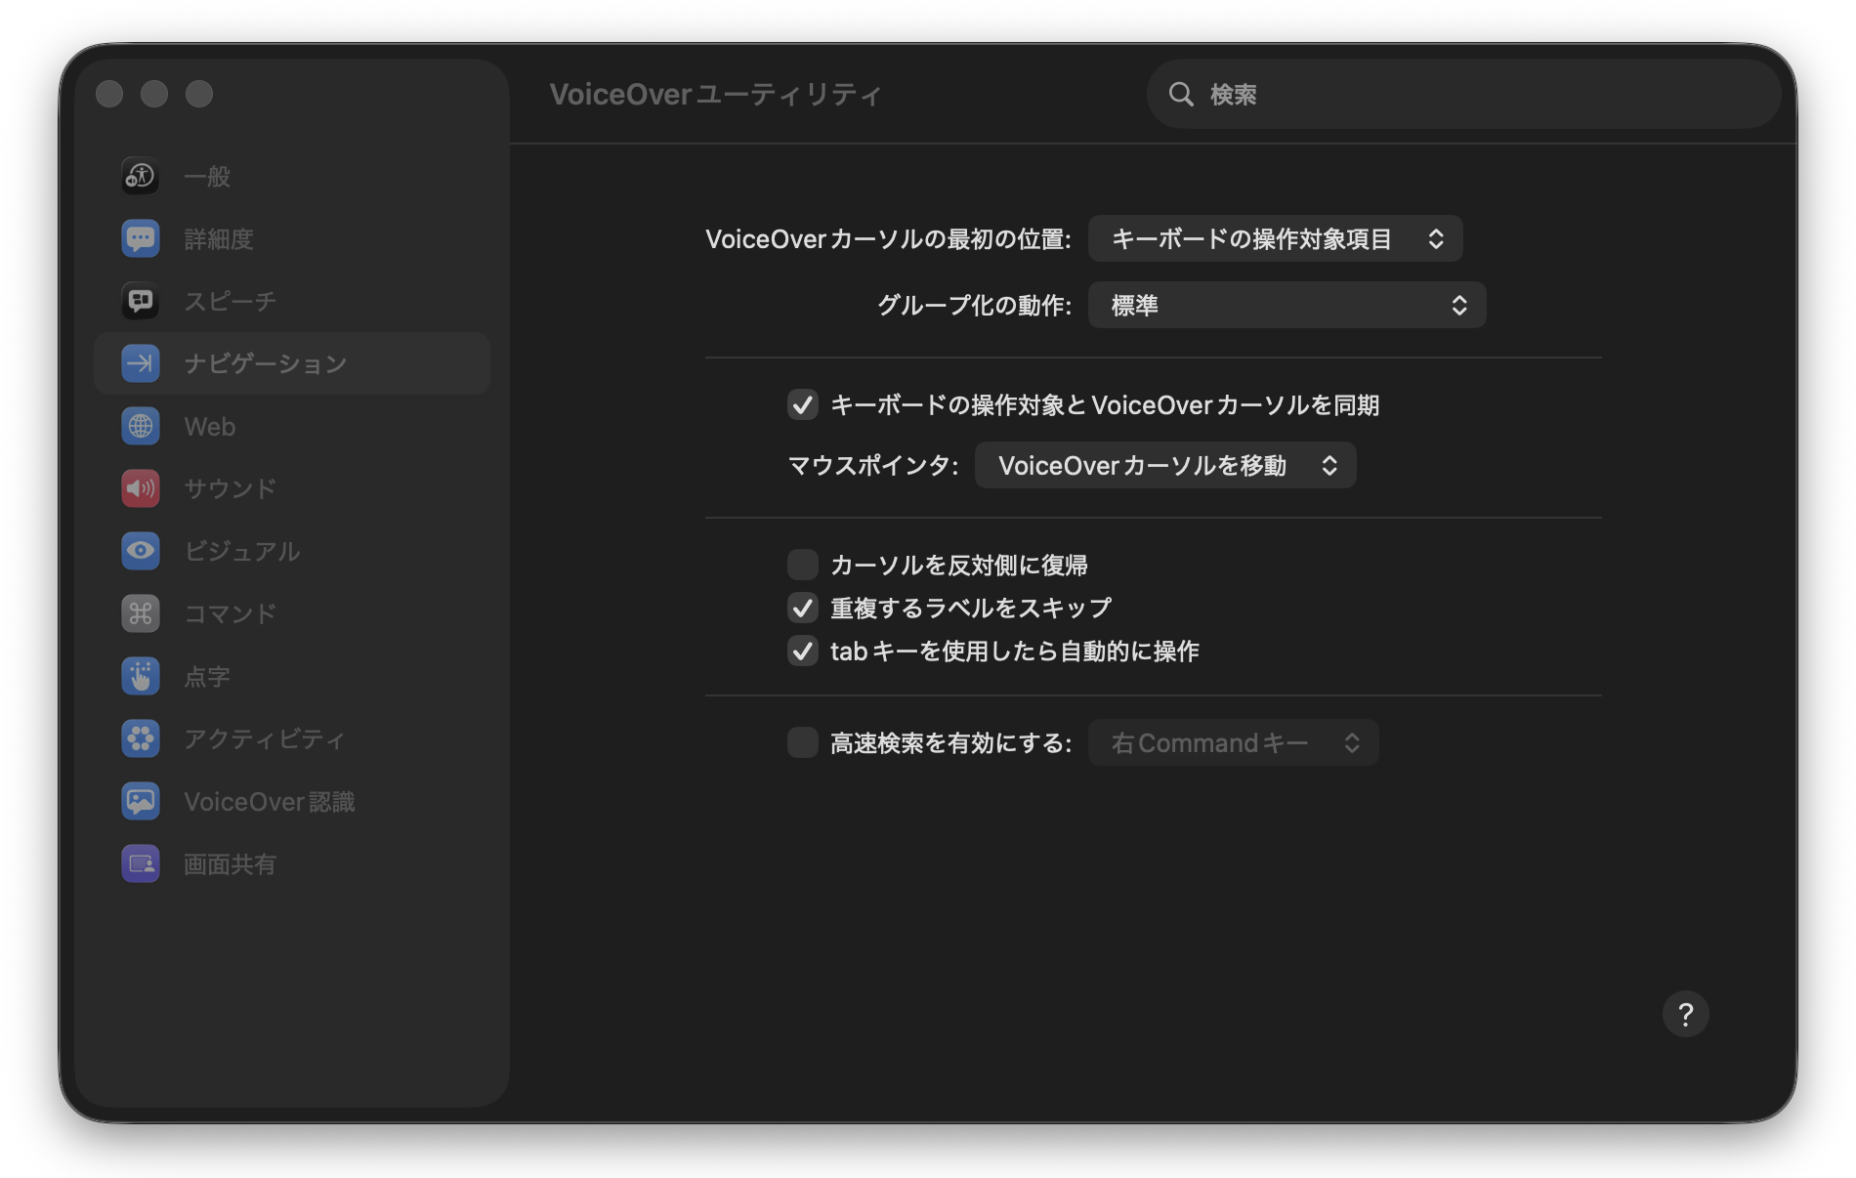
Task: Uncheck tabキーを使用したら自動的に操作 checkbox
Action: pos(803,651)
